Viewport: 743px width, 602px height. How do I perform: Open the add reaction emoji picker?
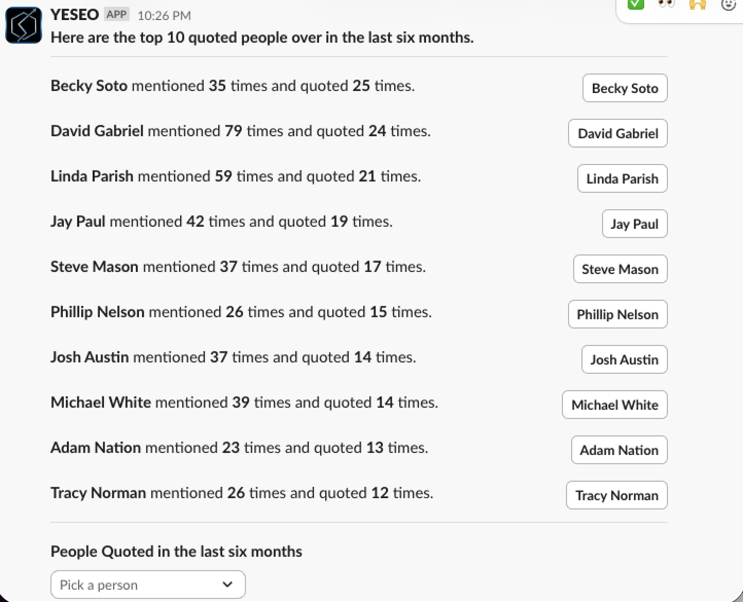728,5
